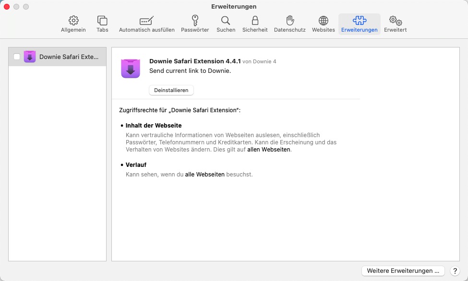Click the 'Verlauf' permission heading
The image size is (468, 281).
[136, 165]
